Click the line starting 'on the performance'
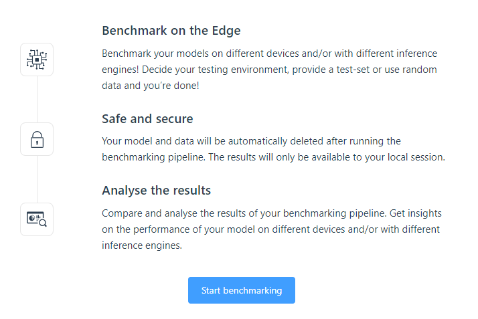 click(270, 229)
